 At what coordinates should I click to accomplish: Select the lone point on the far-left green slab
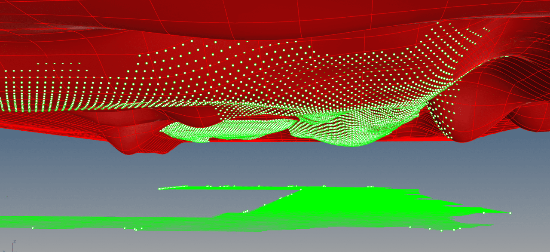[33, 228]
